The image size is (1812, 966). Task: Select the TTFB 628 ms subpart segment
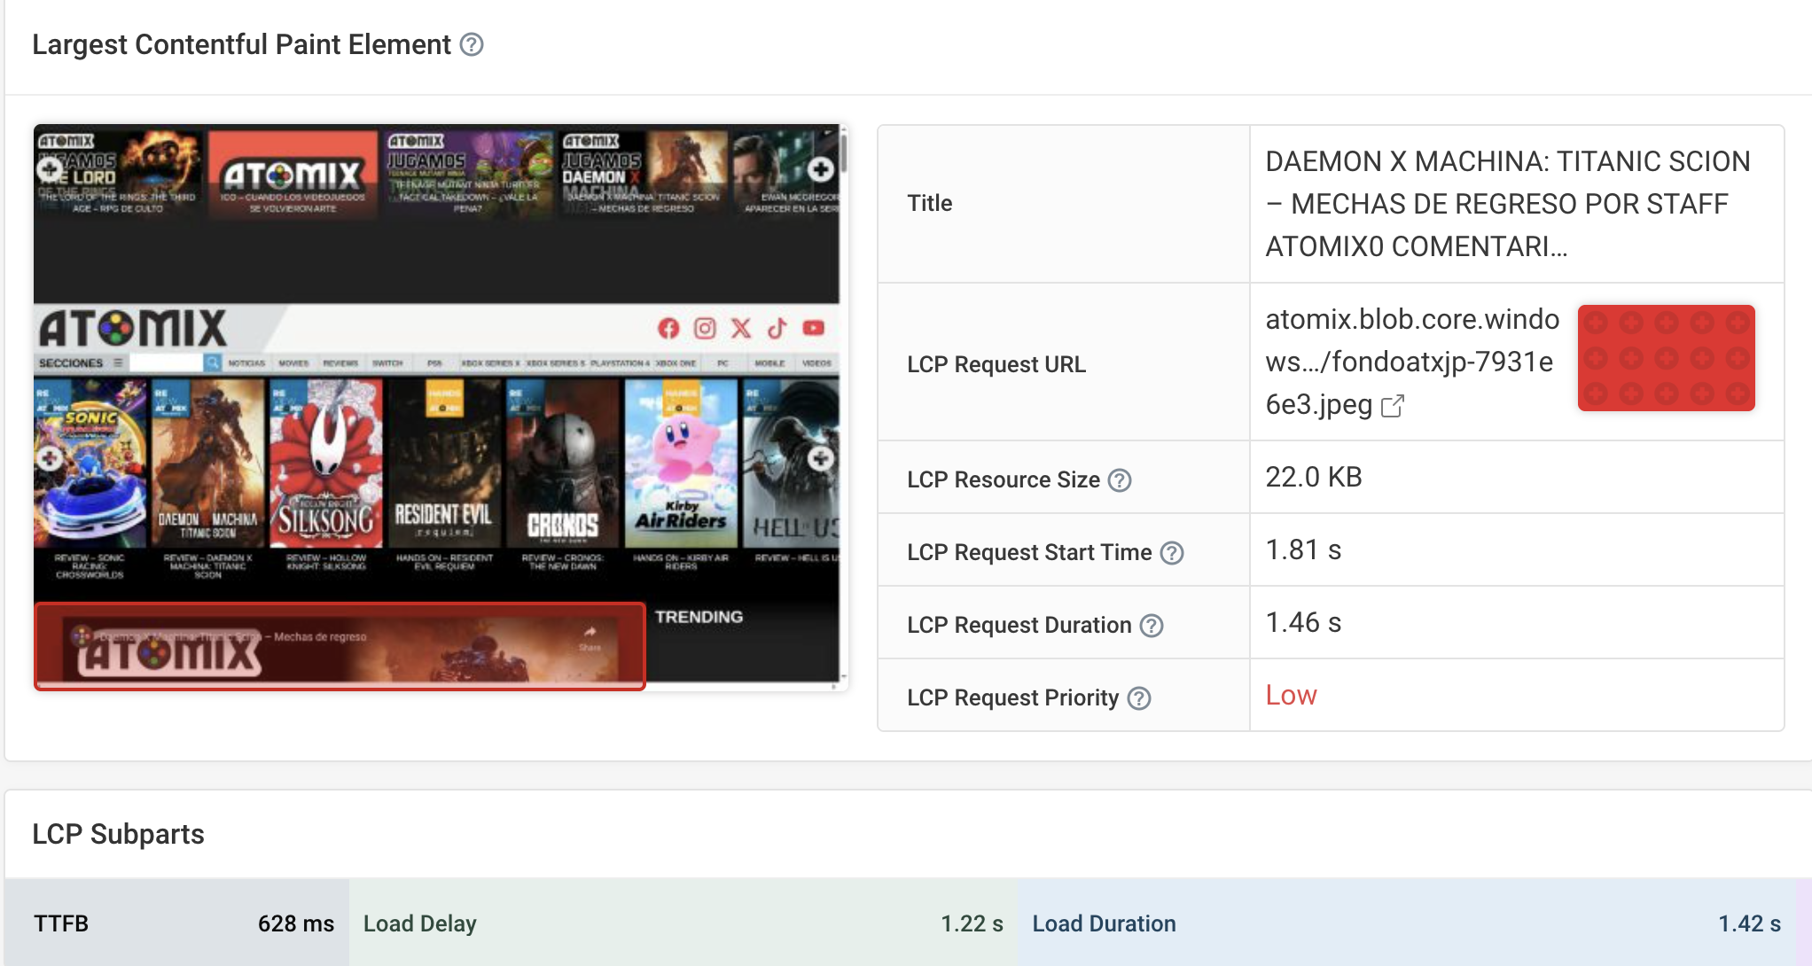[177, 923]
